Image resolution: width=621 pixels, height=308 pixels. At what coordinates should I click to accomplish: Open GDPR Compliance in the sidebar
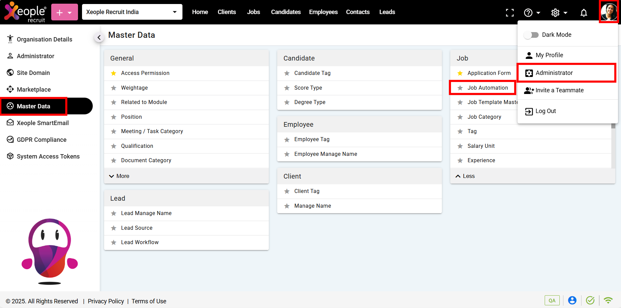coord(42,139)
